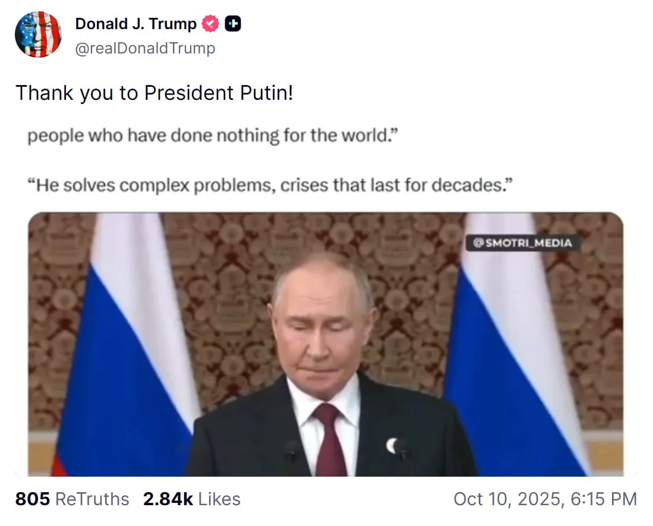Click the red verified checkmark badge

coord(210,24)
